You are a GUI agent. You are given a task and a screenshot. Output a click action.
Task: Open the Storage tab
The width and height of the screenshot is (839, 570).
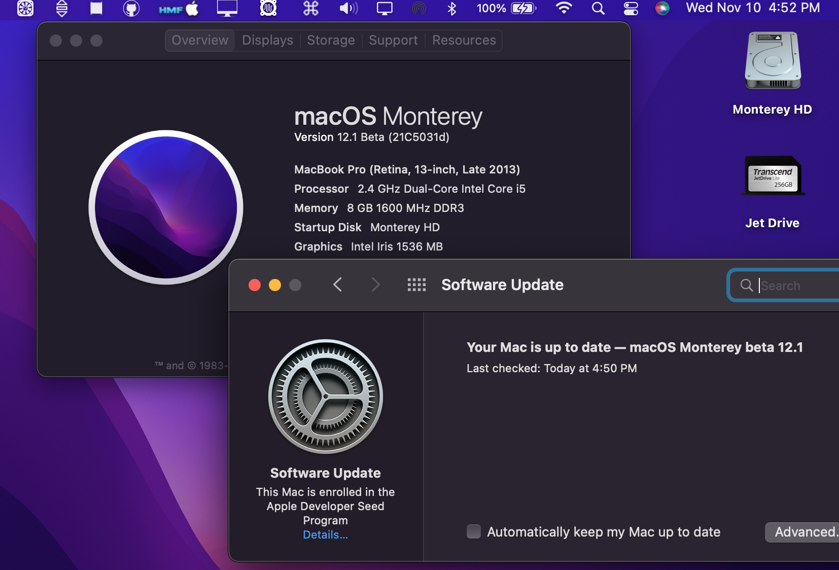pyautogui.click(x=331, y=40)
